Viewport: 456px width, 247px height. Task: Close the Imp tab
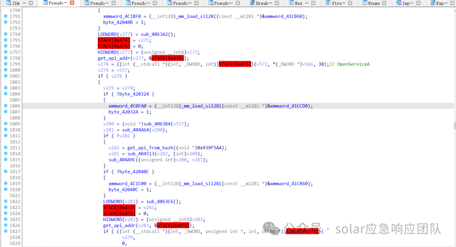coord(418,3)
